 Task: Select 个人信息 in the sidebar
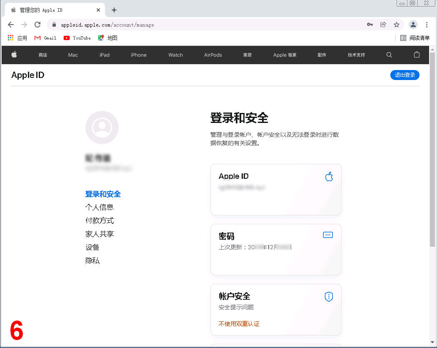(100, 207)
